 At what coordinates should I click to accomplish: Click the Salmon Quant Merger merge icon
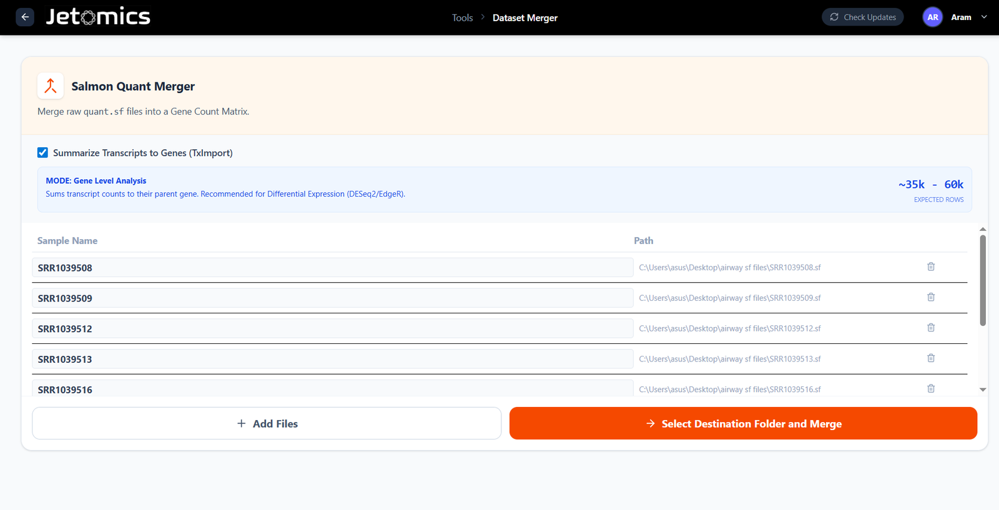[x=51, y=86]
